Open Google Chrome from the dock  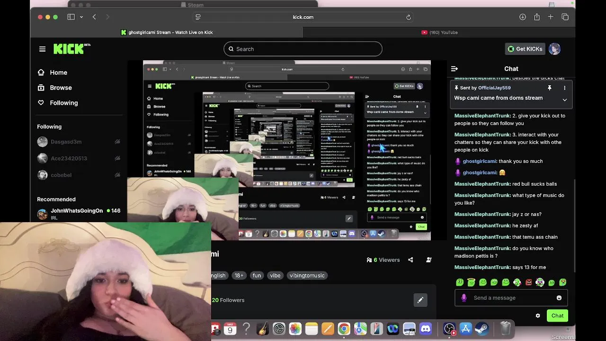coord(344,328)
